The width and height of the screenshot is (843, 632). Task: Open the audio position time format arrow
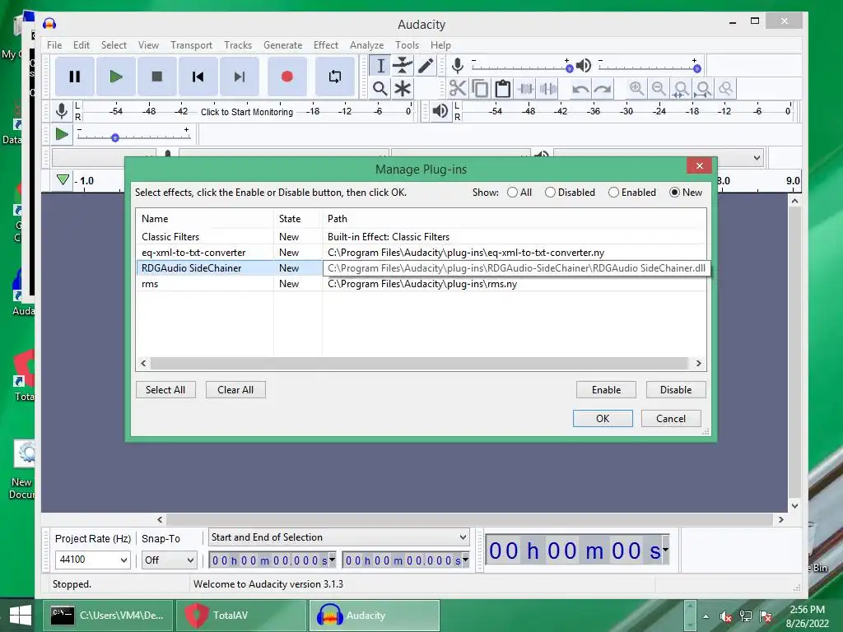click(665, 550)
